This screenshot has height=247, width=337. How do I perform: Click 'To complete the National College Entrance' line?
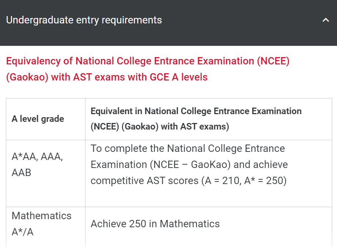click(188, 149)
